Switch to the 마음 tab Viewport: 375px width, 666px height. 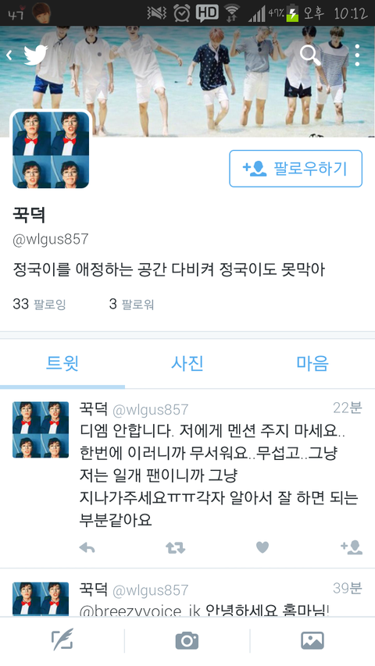point(312,364)
